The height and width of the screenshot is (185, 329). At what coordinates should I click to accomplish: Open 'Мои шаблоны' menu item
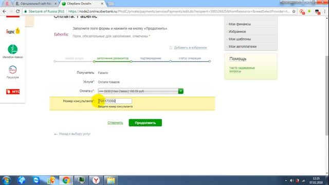click(240, 39)
